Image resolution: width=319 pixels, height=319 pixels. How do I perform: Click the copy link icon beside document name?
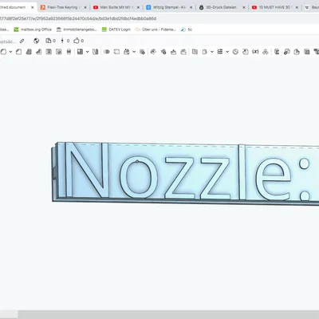click(22, 41)
